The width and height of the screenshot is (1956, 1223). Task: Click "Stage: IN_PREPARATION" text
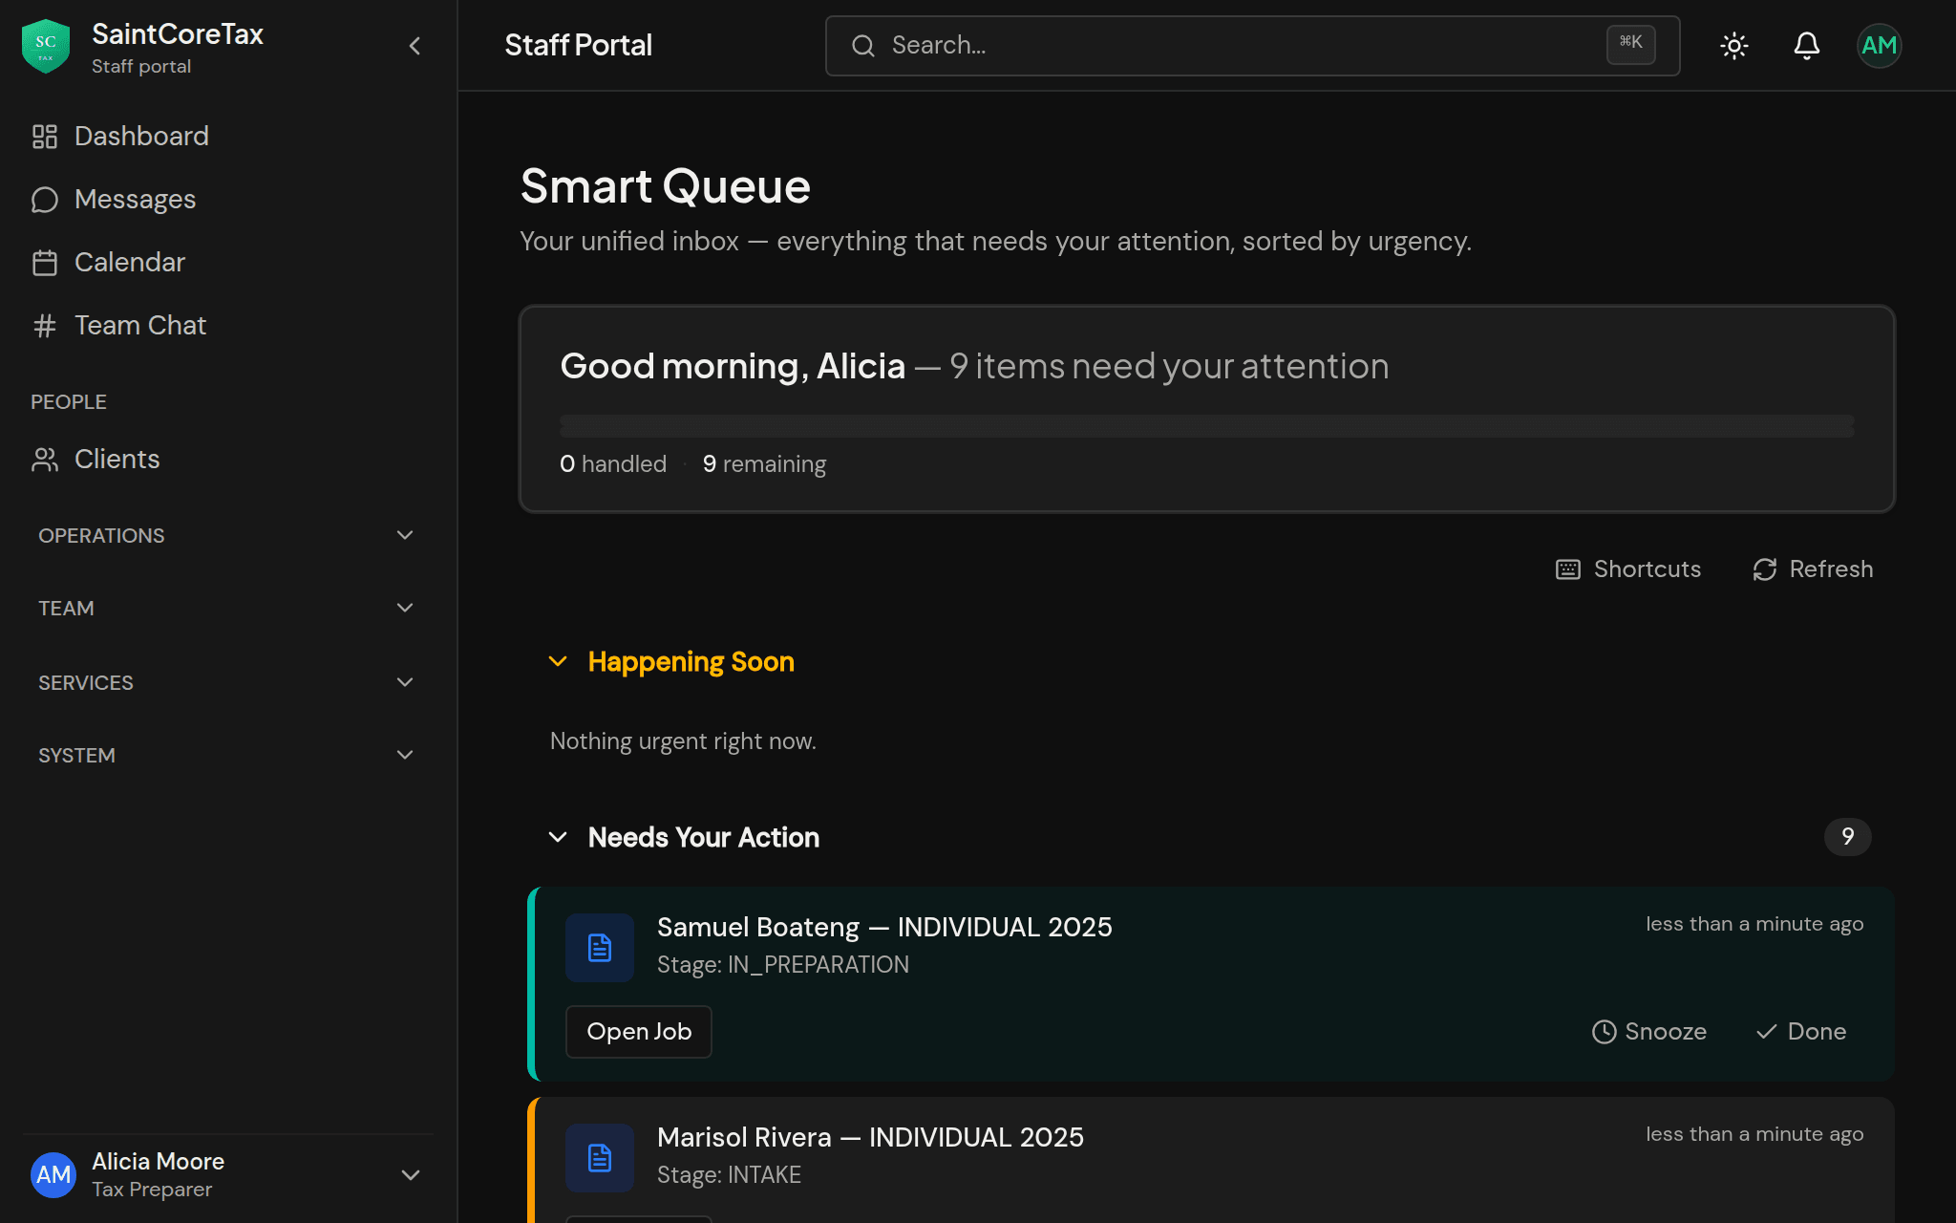point(783,965)
